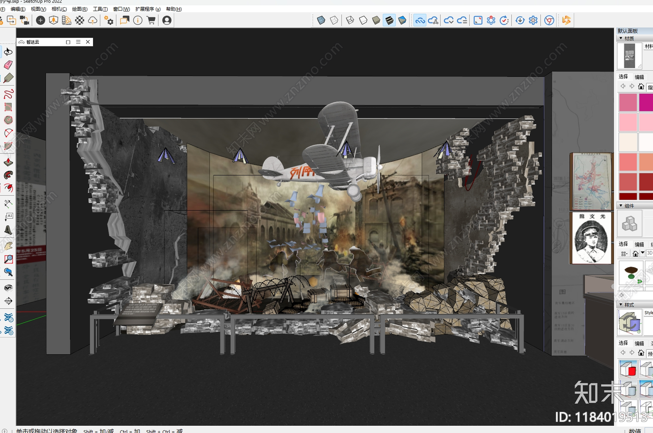Open the 相机(C) menu
Screen dimensions: 653x433
[x=59, y=9]
